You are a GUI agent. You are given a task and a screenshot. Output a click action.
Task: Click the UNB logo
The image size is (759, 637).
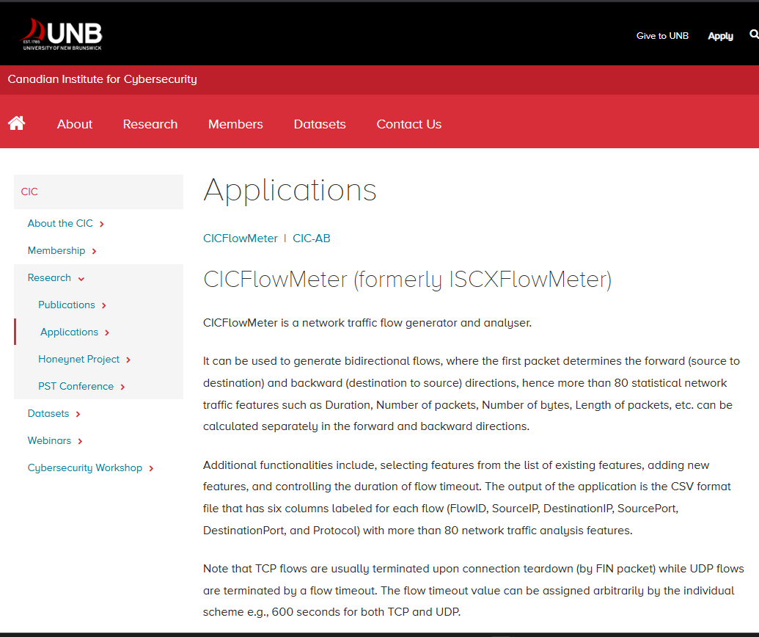[x=61, y=34]
